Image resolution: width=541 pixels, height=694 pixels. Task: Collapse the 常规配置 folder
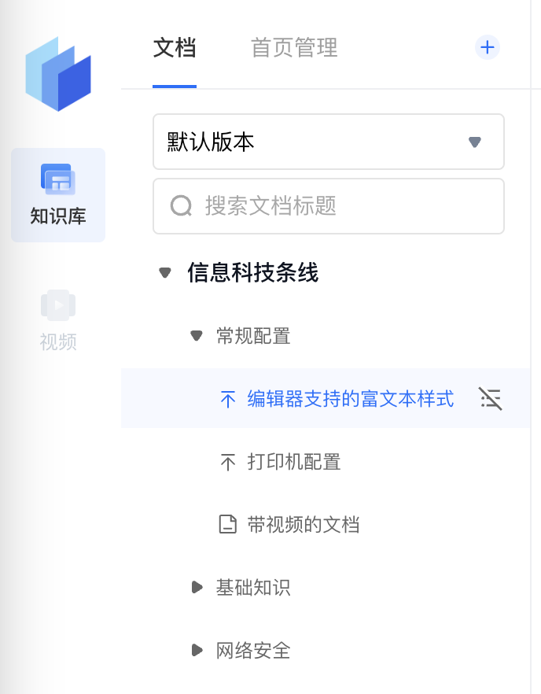197,337
